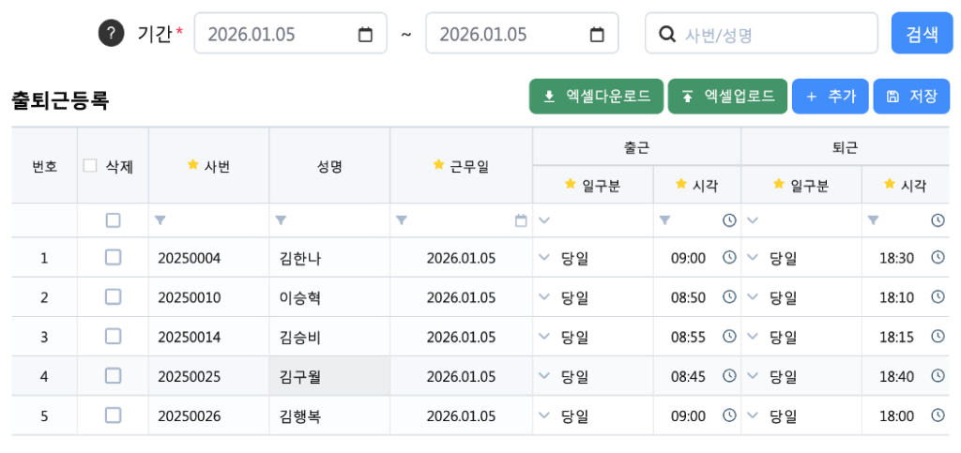Click the help question mark icon
The image size is (961, 453).
(x=111, y=34)
